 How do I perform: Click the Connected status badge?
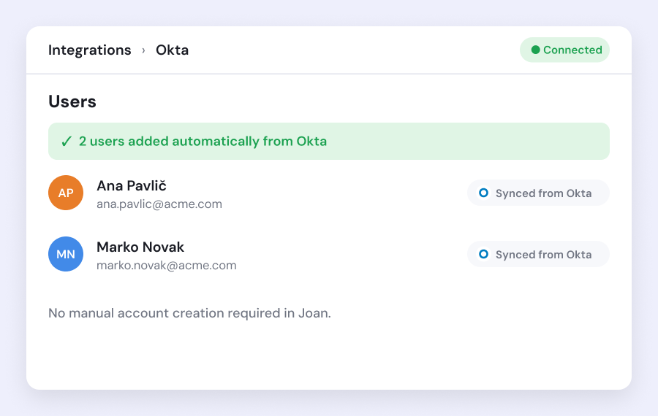(x=564, y=50)
